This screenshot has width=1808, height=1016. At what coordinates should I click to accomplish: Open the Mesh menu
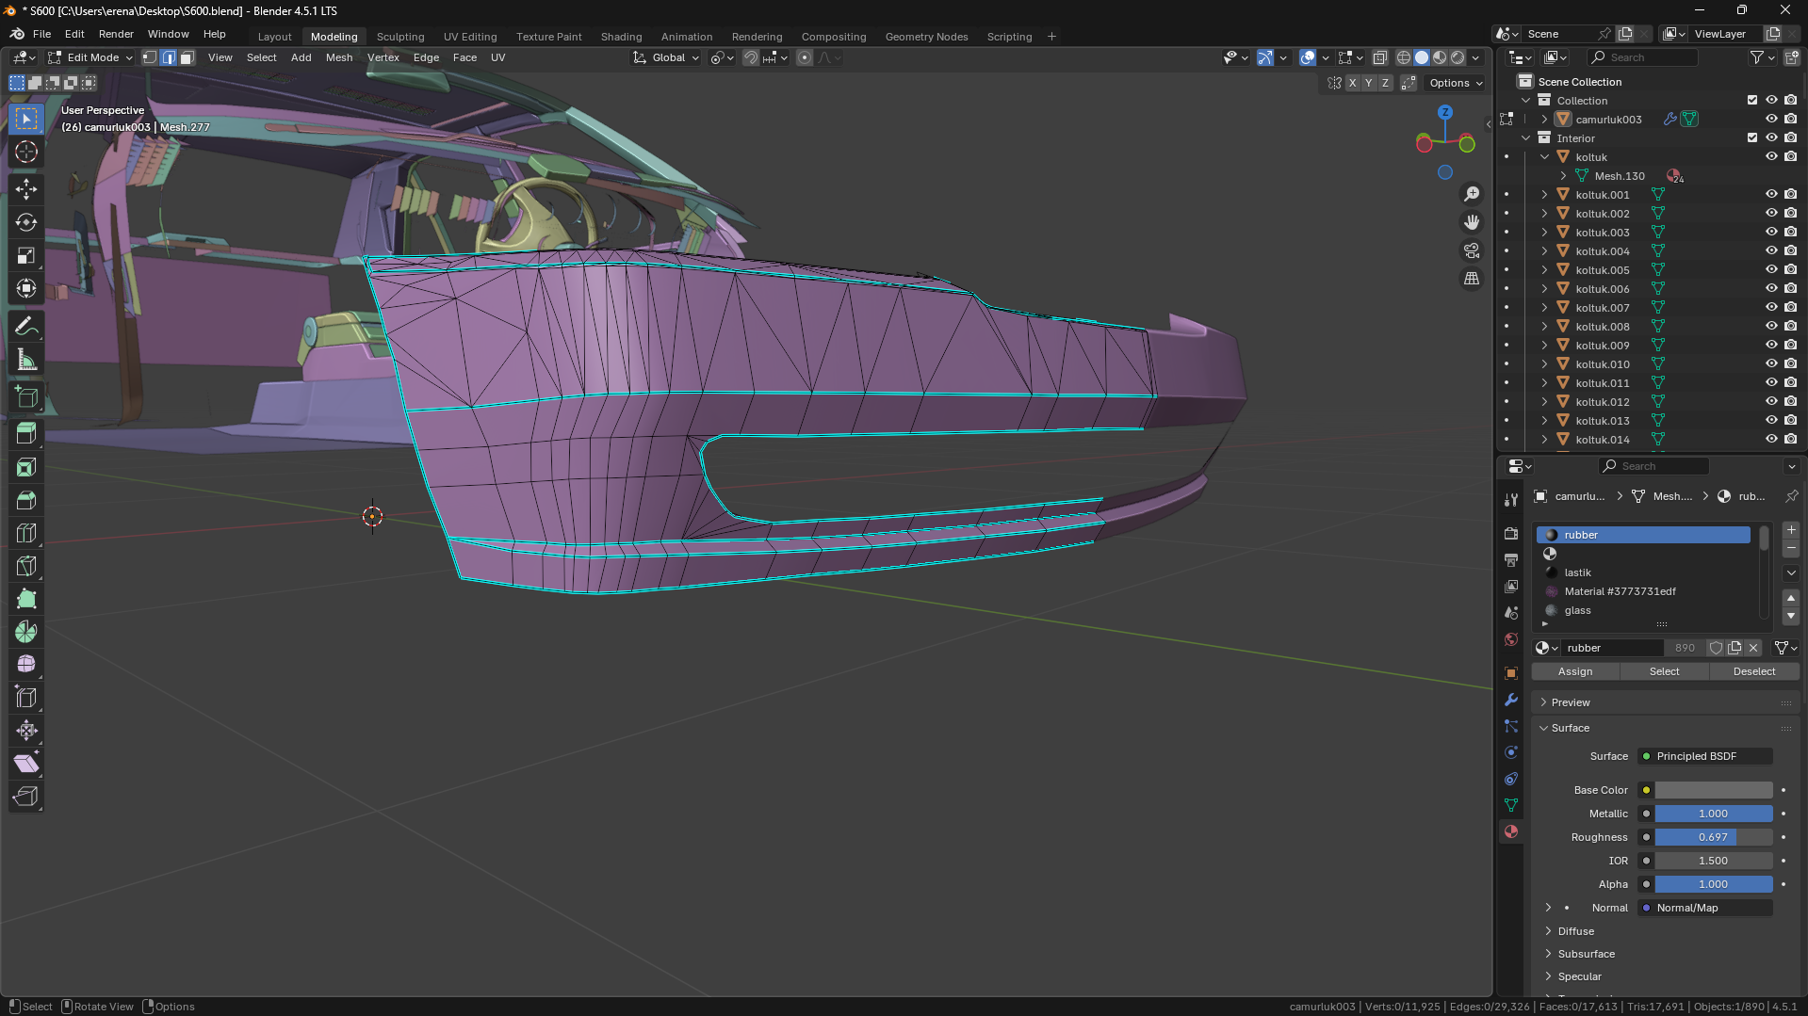point(338,57)
